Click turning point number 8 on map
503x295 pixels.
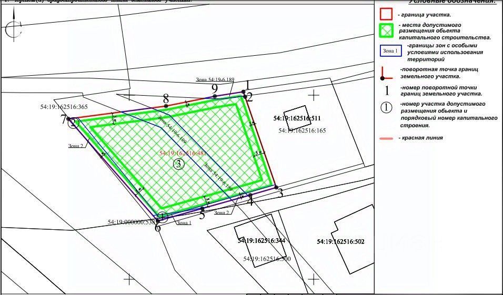[166, 98]
